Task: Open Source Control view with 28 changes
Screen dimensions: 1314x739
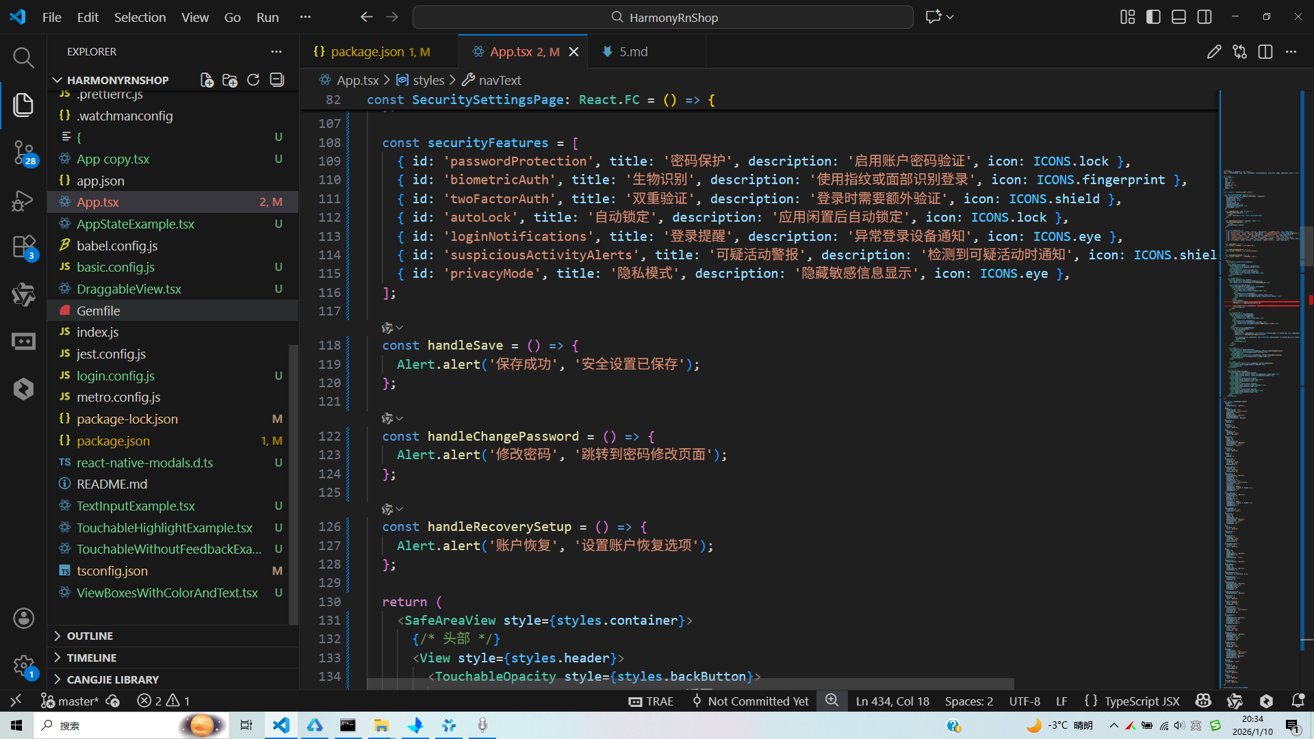Action: (x=23, y=152)
